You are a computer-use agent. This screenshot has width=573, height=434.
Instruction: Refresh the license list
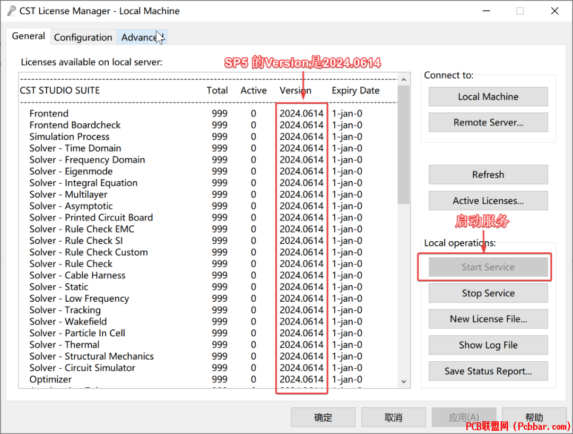click(488, 175)
